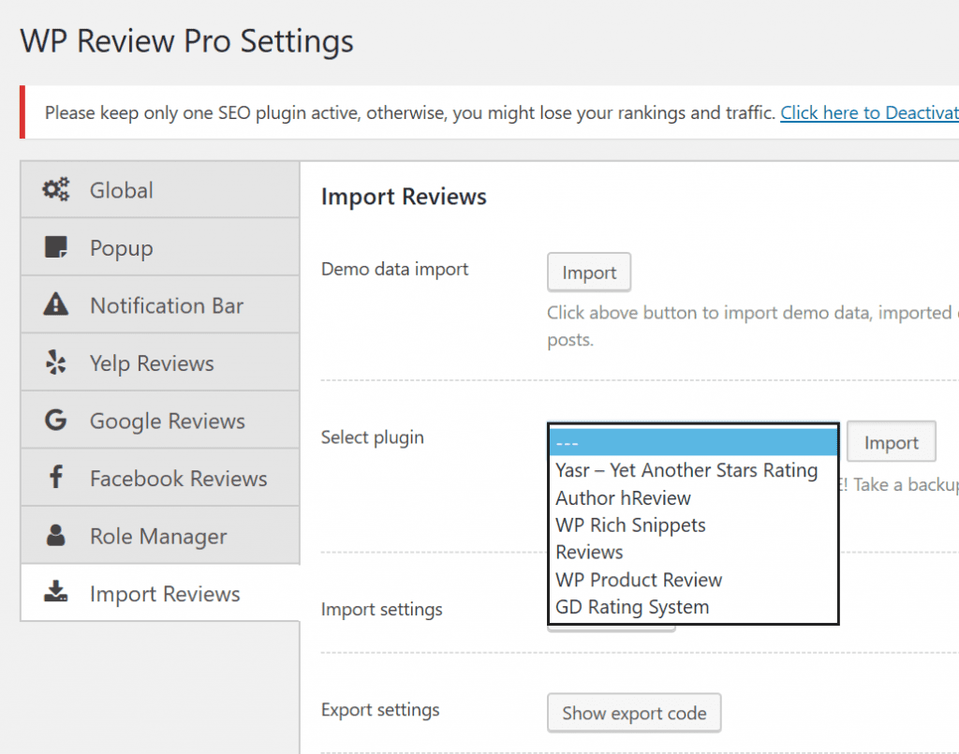Image resolution: width=959 pixels, height=754 pixels.
Task: Open the Popup settings tab
Action: (160, 247)
